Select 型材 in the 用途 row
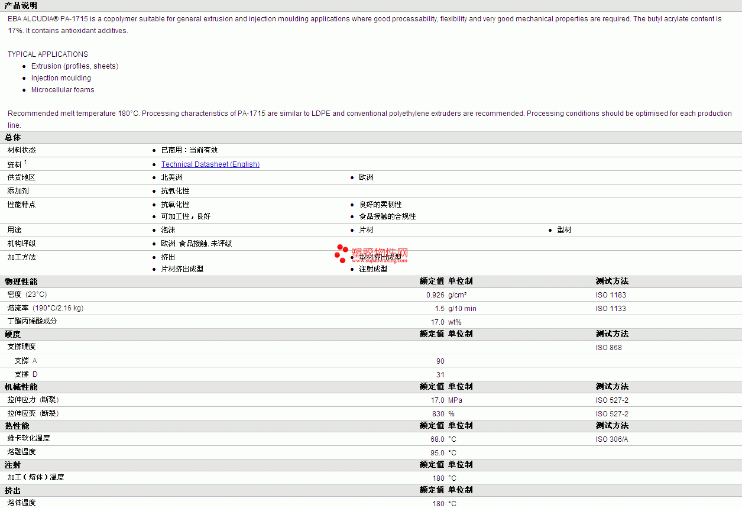The image size is (742, 508). [564, 230]
